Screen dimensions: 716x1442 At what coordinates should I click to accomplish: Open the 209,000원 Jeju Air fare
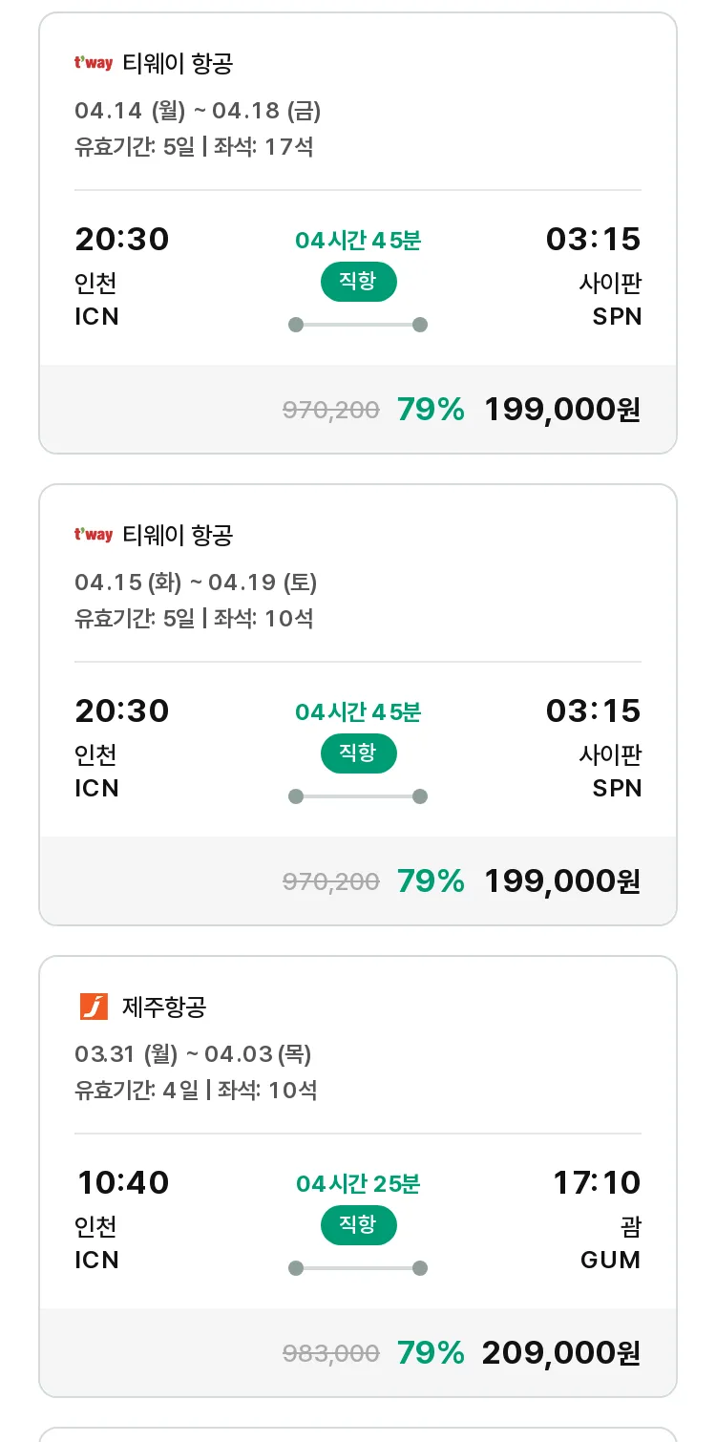point(560,1353)
